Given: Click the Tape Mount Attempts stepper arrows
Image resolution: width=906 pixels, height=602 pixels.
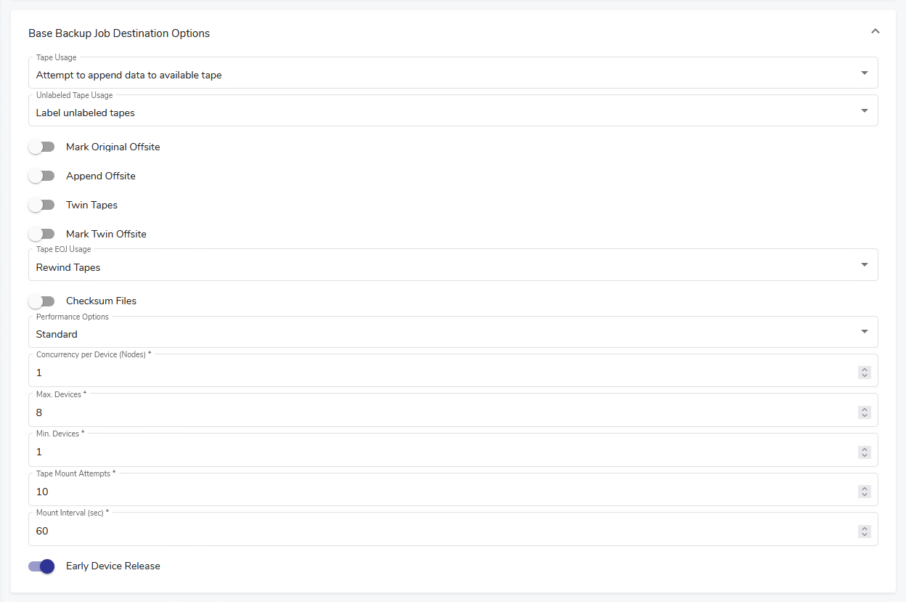Looking at the screenshot, I should 864,492.
